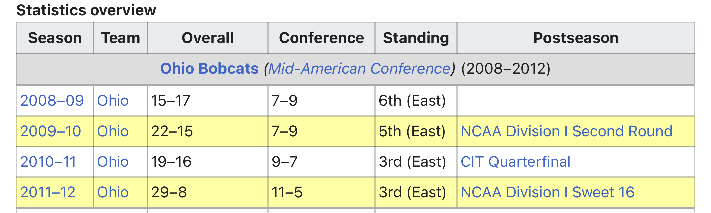711x213 pixels.
Task: Click the Season column header
Action: click(55, 38)
